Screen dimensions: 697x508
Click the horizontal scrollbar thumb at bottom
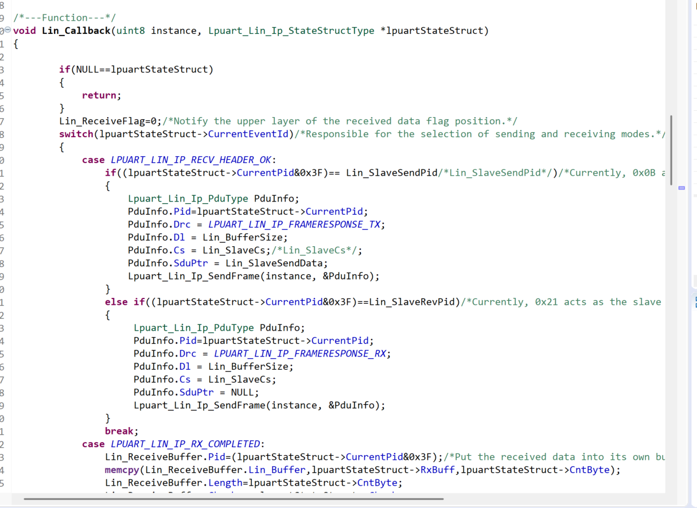tap(234, 499)
